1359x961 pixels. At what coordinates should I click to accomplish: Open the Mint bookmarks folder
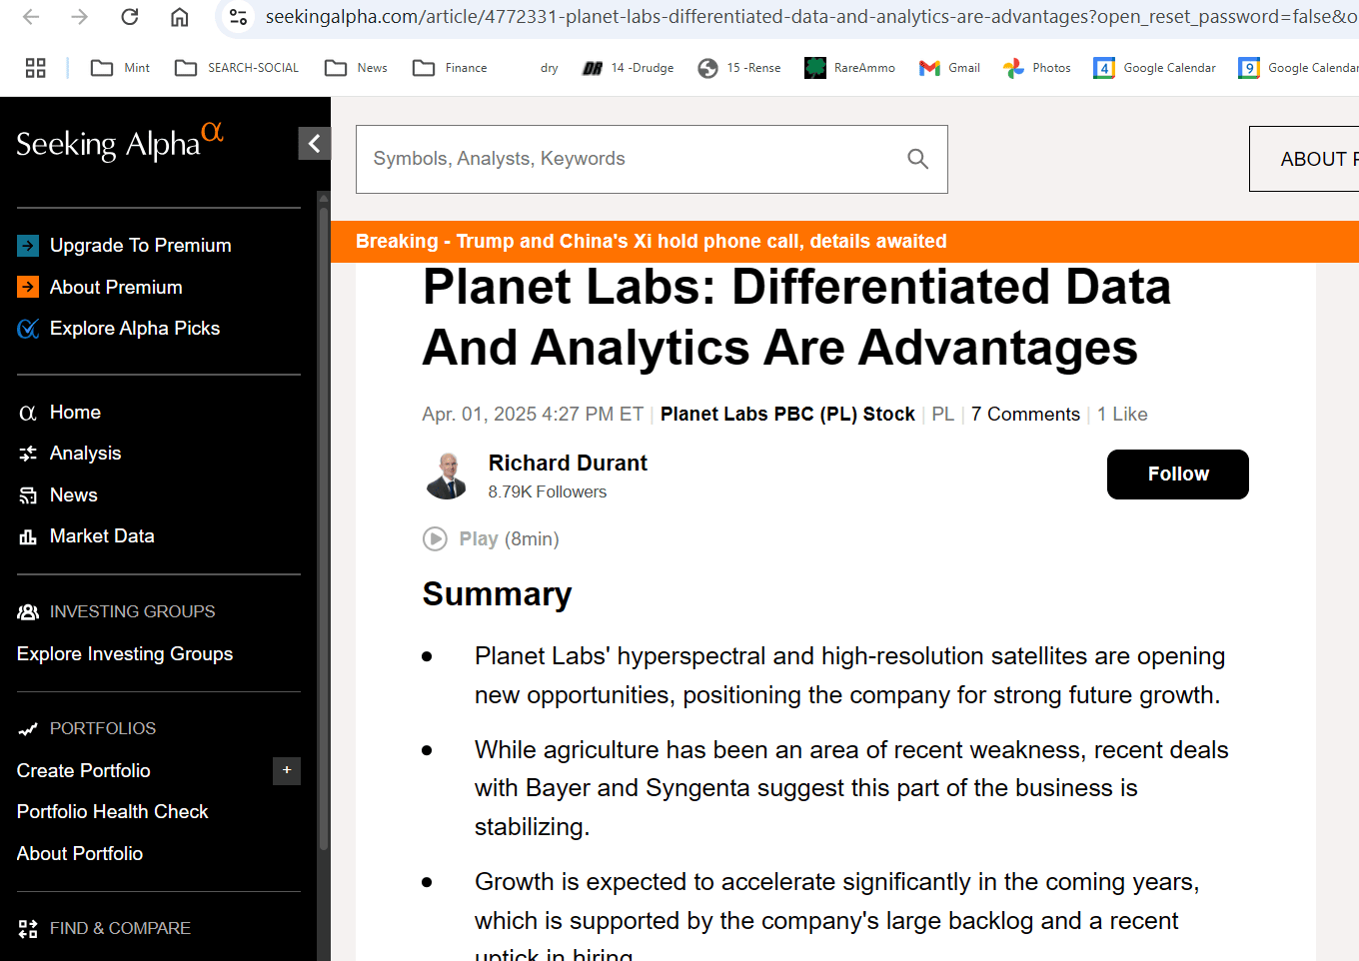[120, 68]
